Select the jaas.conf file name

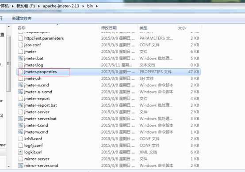(x=32, y=45)
